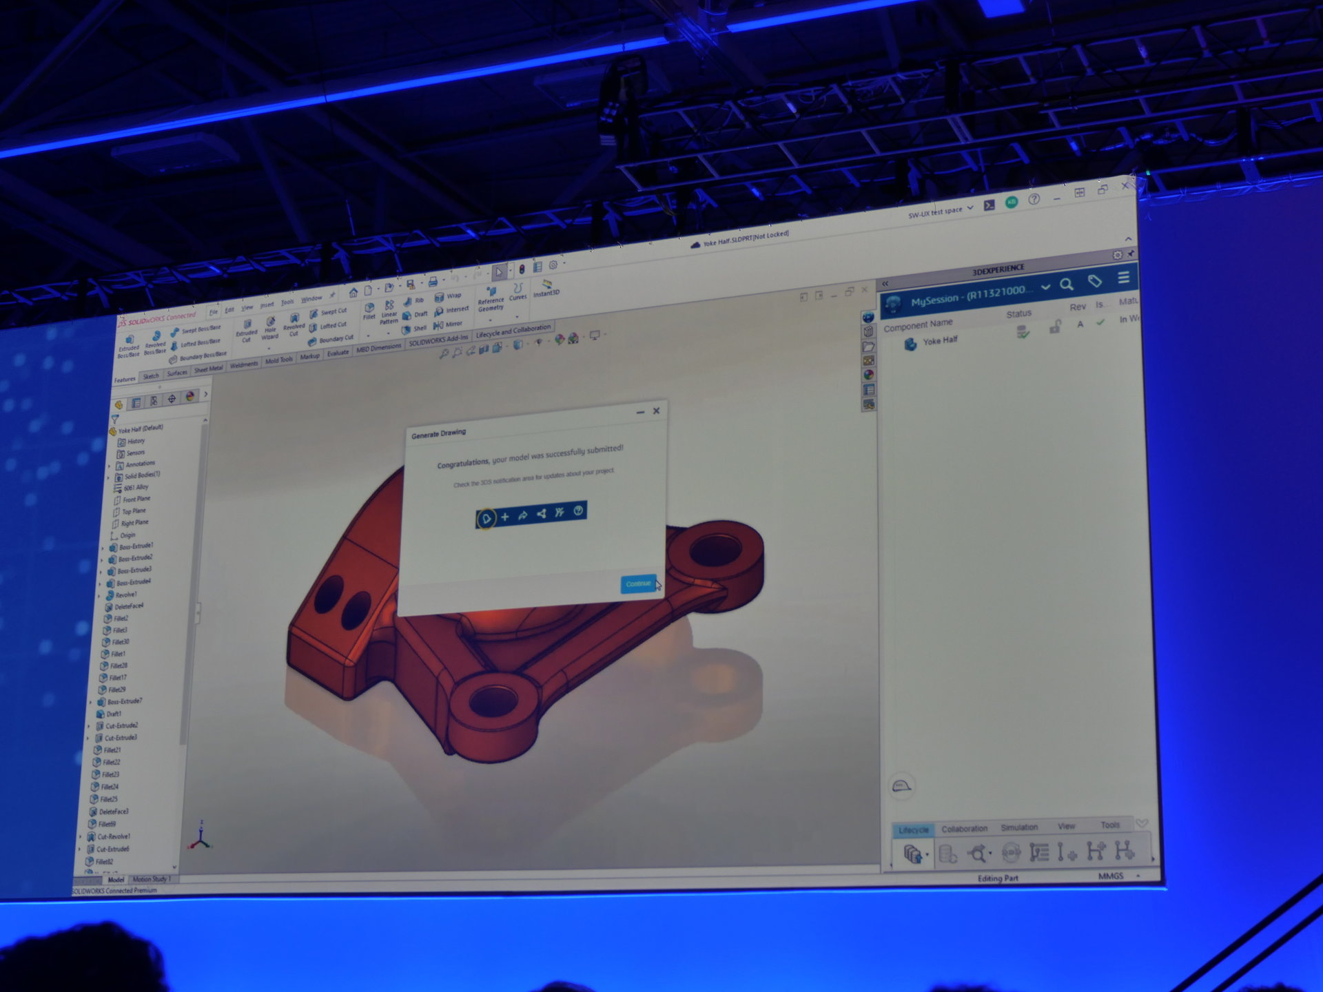
Task: Open the Hole Wizard tool
Action: [270, 328]
